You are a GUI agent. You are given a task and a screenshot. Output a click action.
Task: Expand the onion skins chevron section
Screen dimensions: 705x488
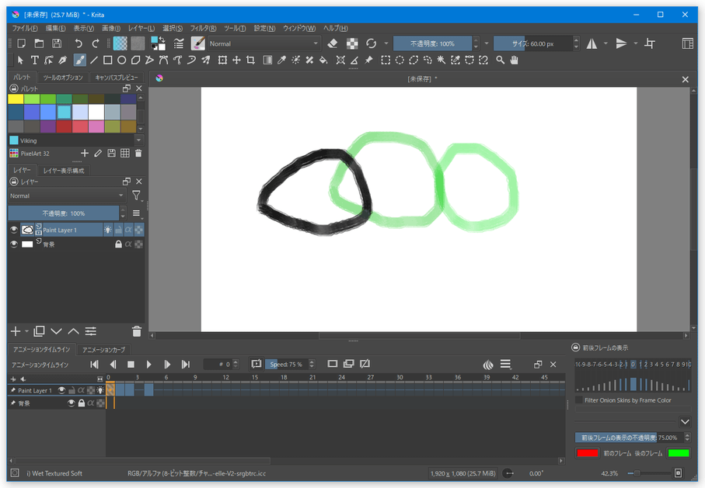pos(685,421)
